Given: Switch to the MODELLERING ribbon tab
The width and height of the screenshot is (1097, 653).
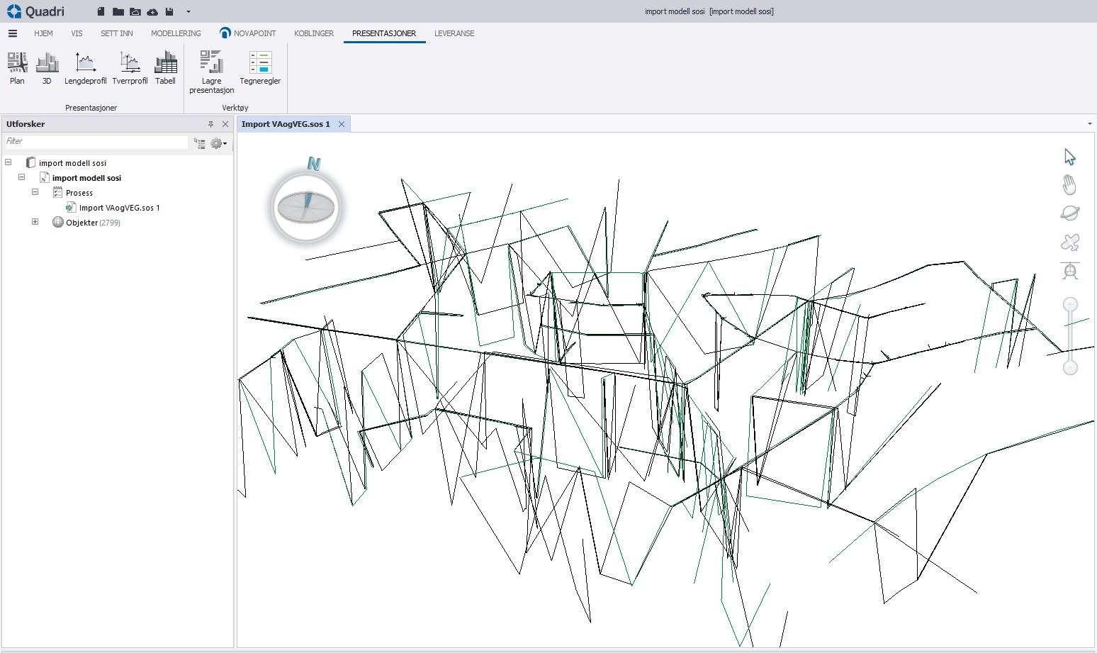Looking at the screenshot, I should click(x=176, y=33).
